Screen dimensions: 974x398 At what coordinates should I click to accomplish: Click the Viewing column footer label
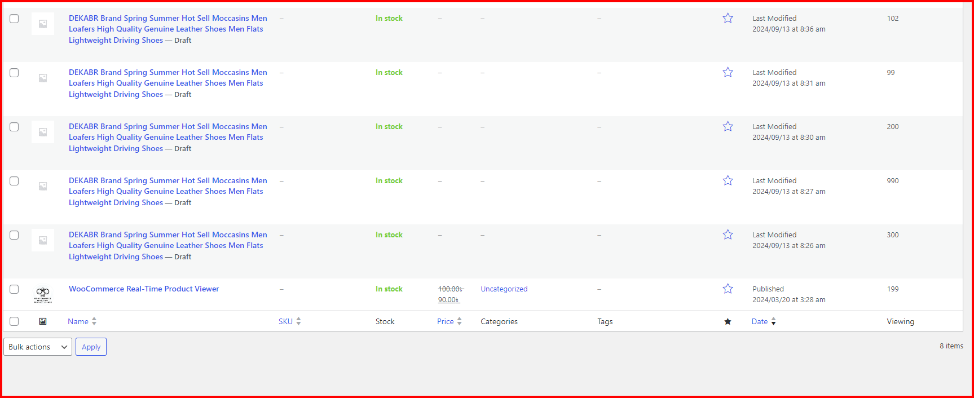click(x=901, y=321)
